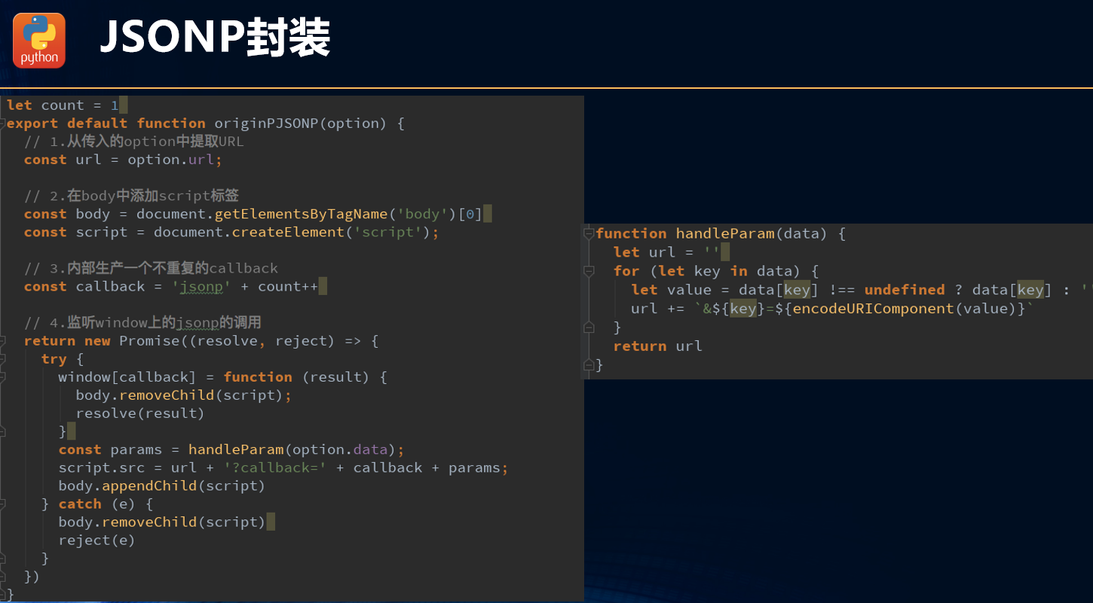Click 'body.removeChild(script);' inside callback function

(183, 395)
